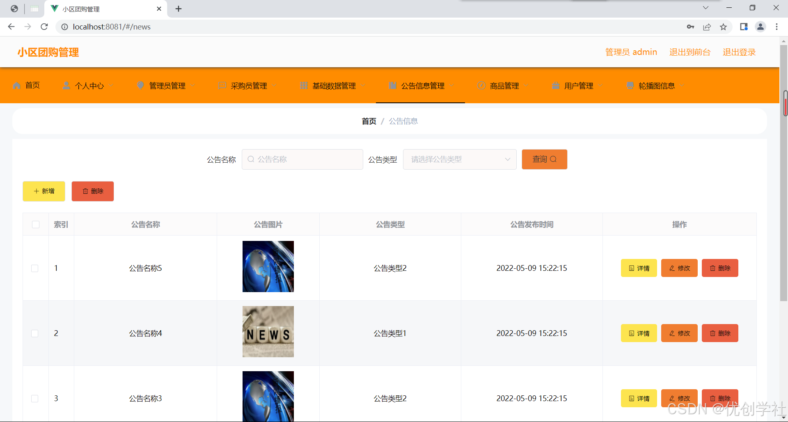Viewport: 788px width, 422px height.
Task: Click the home icon beside 首页
Action: click(x=17, y=86)
